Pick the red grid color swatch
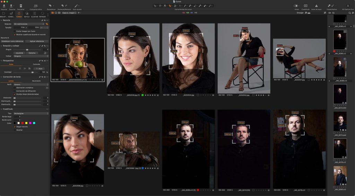Screen dimensions: 355x196 23,123
